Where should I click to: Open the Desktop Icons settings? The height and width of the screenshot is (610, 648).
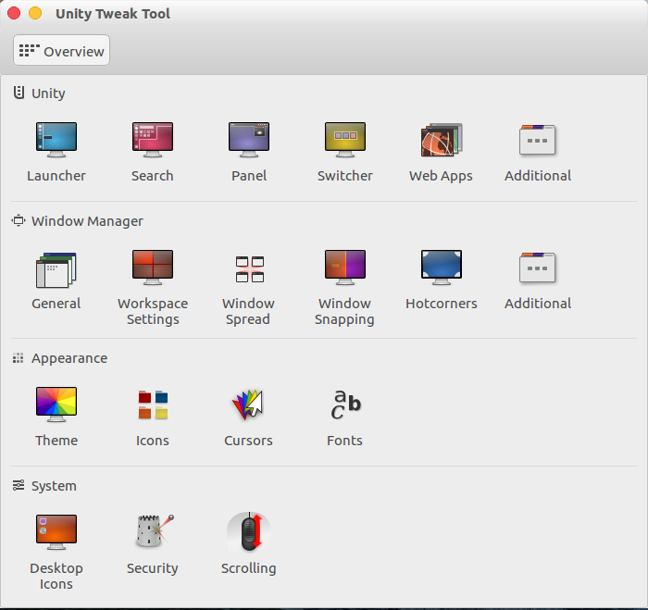[x=56, y=532]
